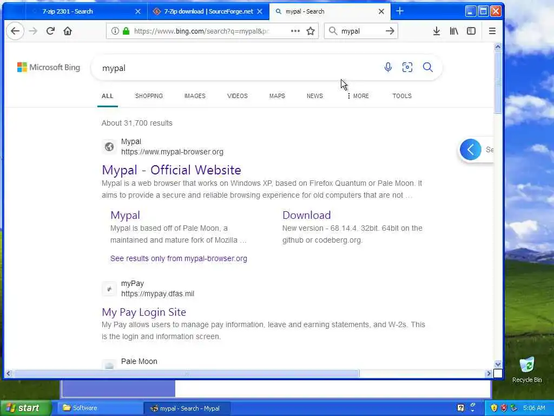
Task: Click the https://mypay.dfas.mil URL text
Action: click(157, 294)
